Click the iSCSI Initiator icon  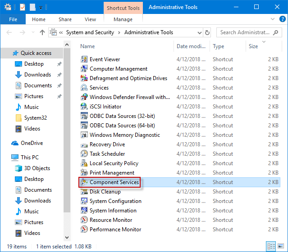click(84, 107)
